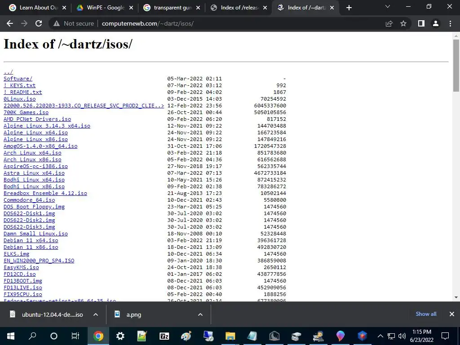Open Settings gear from the taskbar
The image size is (460, 345).
(120, 336)
